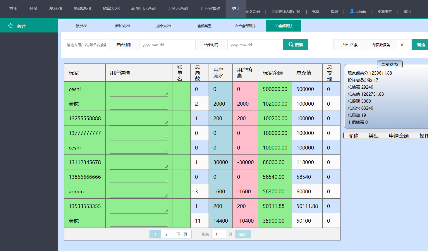Click page 1 in pagination
Screen dimensions: 428x251
pyautogui.click(x=155, y=234)
